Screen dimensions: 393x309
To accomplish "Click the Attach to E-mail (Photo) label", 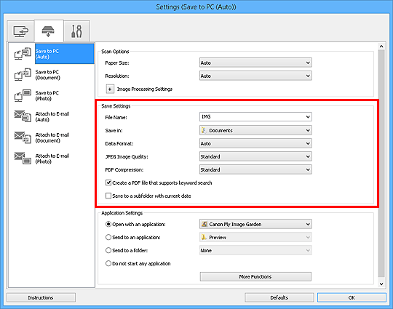I will coord(52,158).
